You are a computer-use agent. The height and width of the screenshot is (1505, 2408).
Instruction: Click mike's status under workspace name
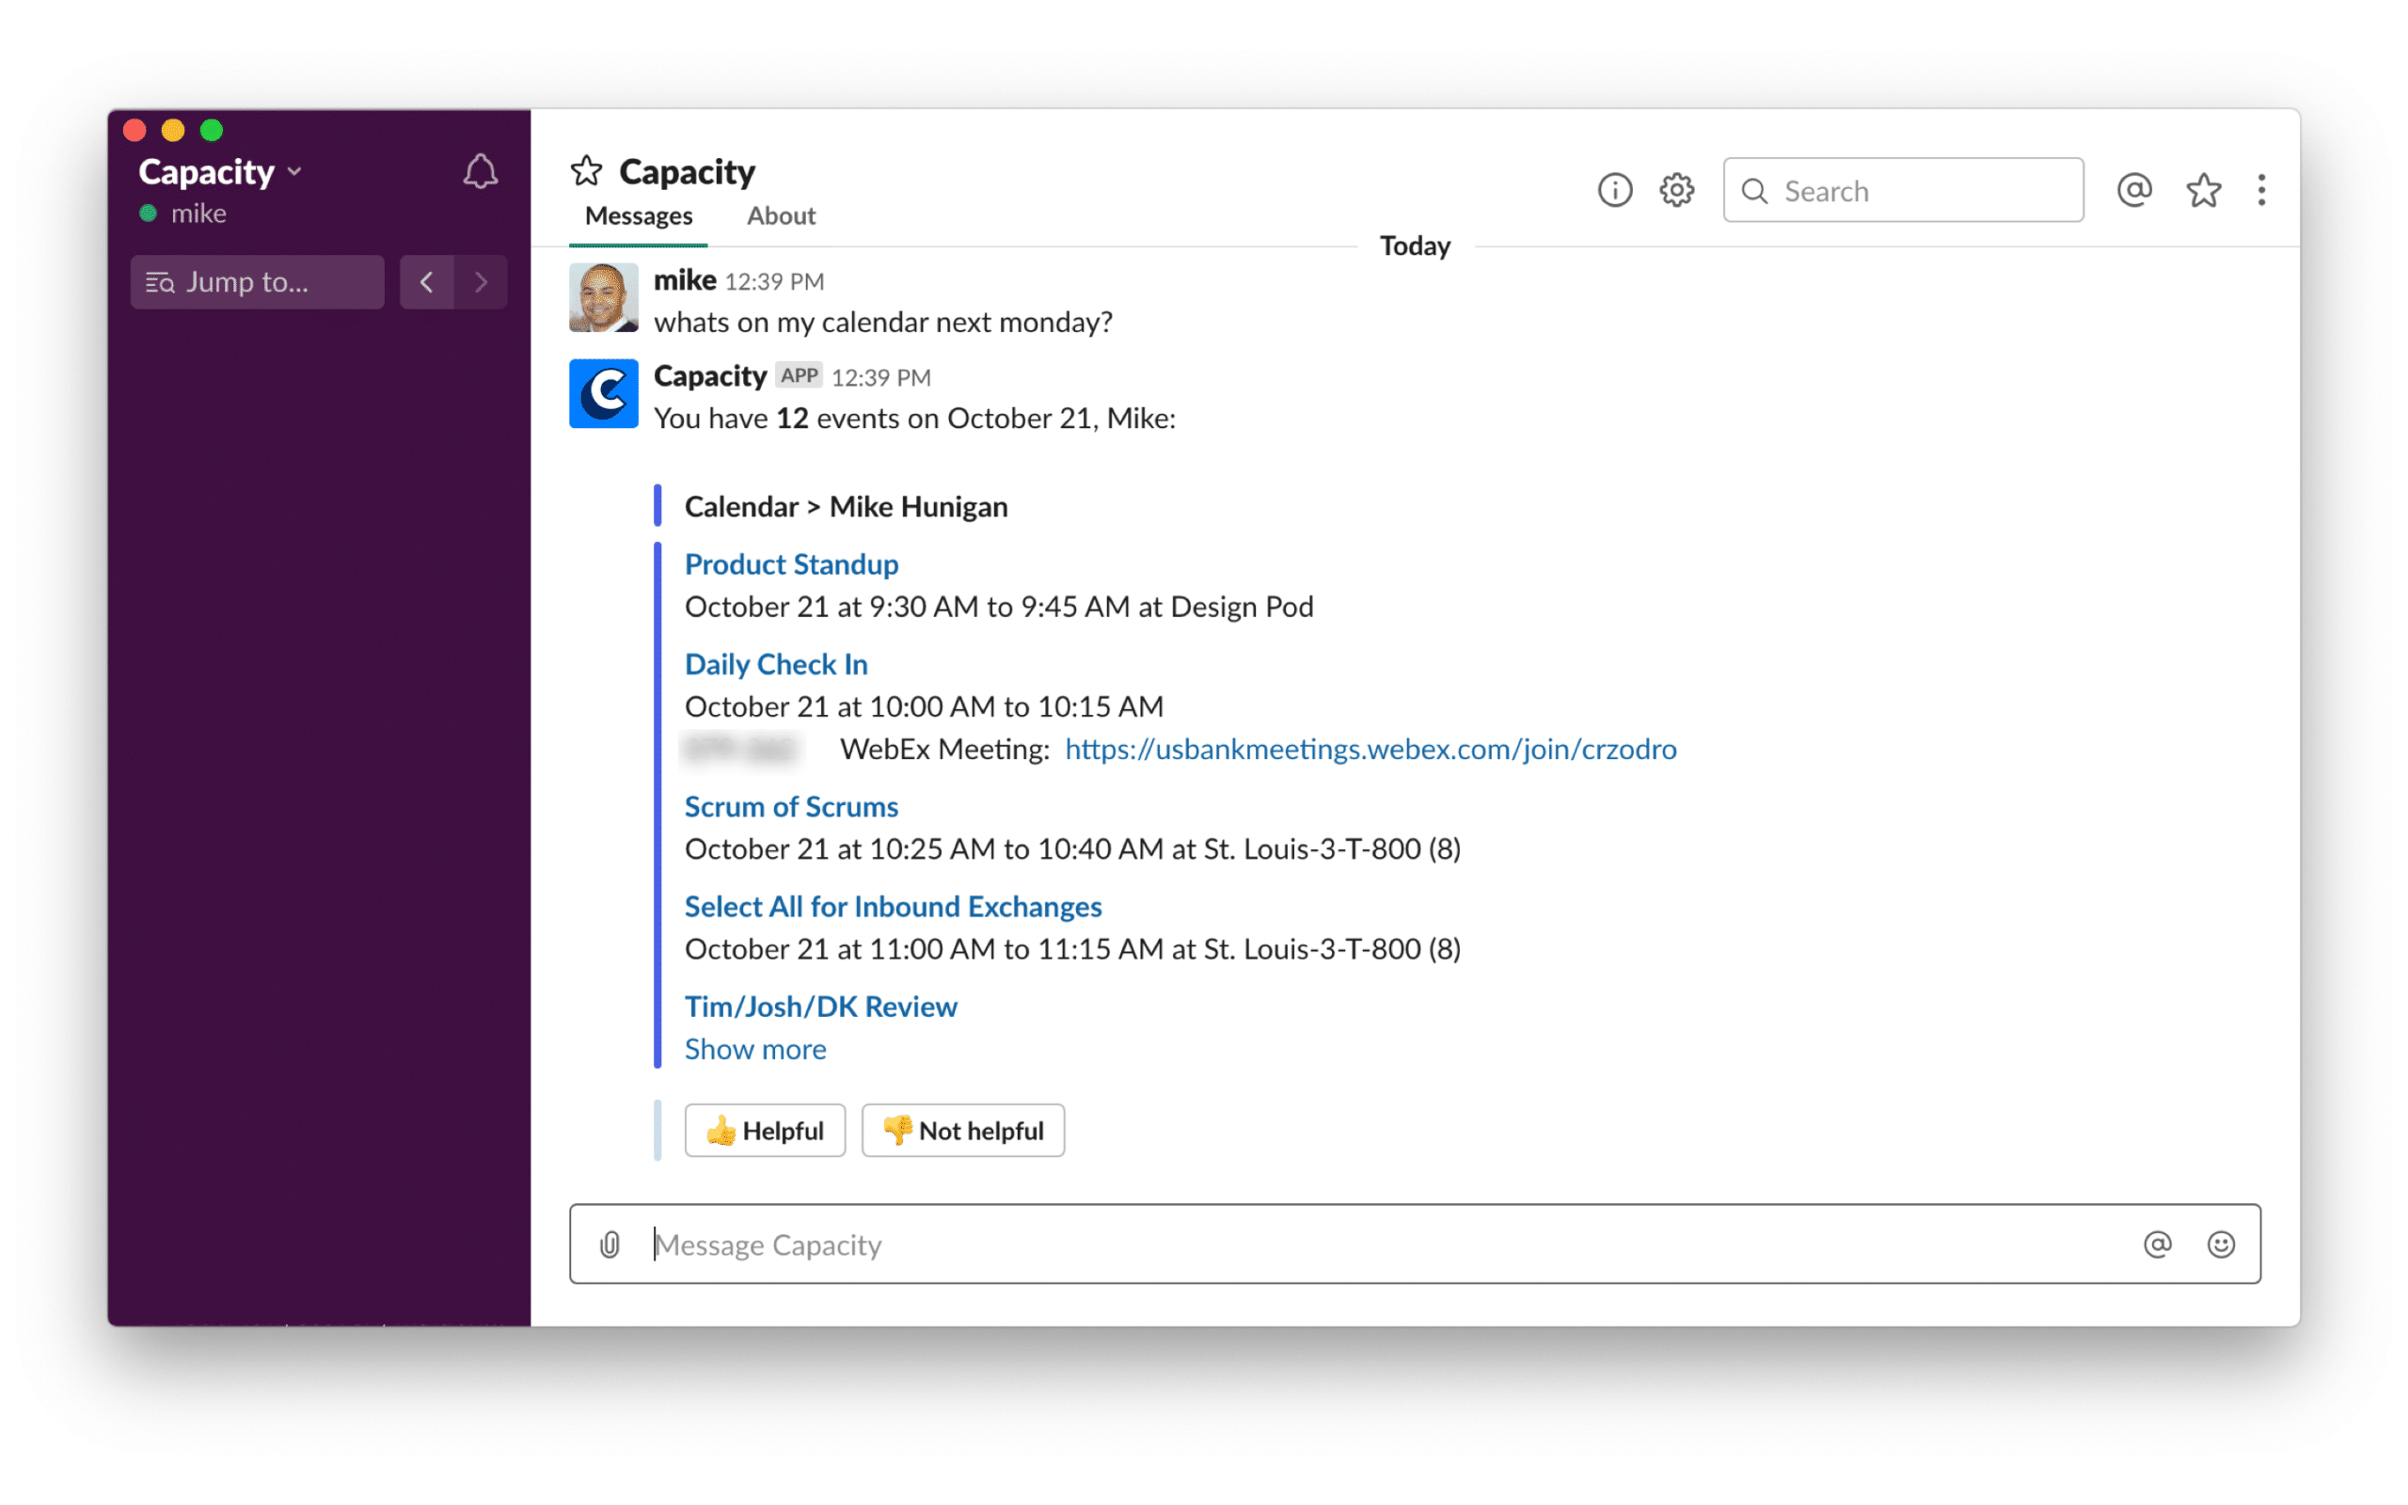(x=198, y=214)
